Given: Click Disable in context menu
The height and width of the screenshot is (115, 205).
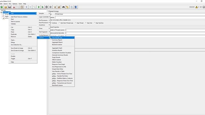Looking at the screenshot, I should coord(23,56).
